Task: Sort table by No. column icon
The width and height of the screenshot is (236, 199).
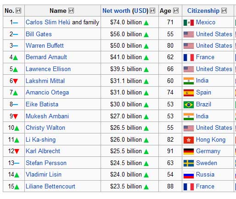Action: pyautogui.click(x=18, y=11)
